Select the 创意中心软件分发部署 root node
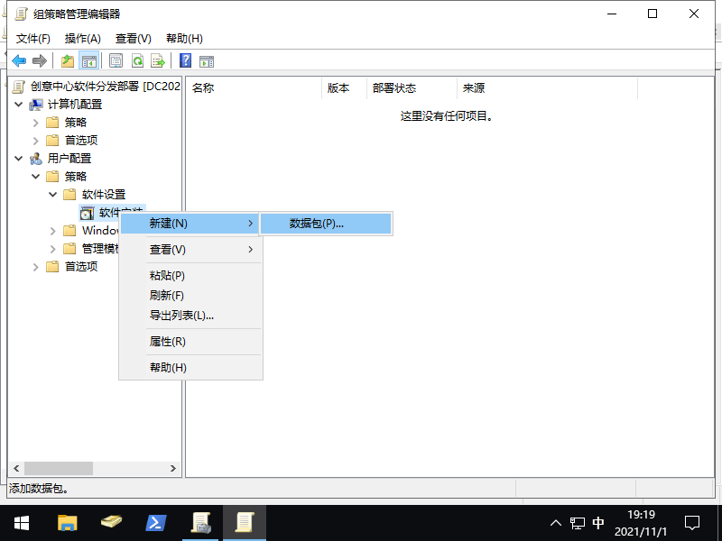 (105, 87)
